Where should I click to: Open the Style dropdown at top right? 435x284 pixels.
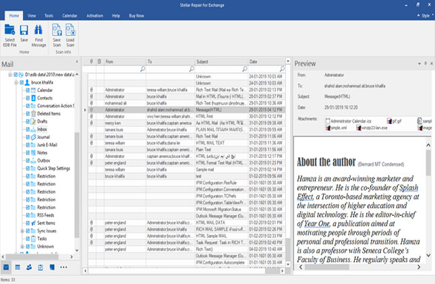[426, 16]
